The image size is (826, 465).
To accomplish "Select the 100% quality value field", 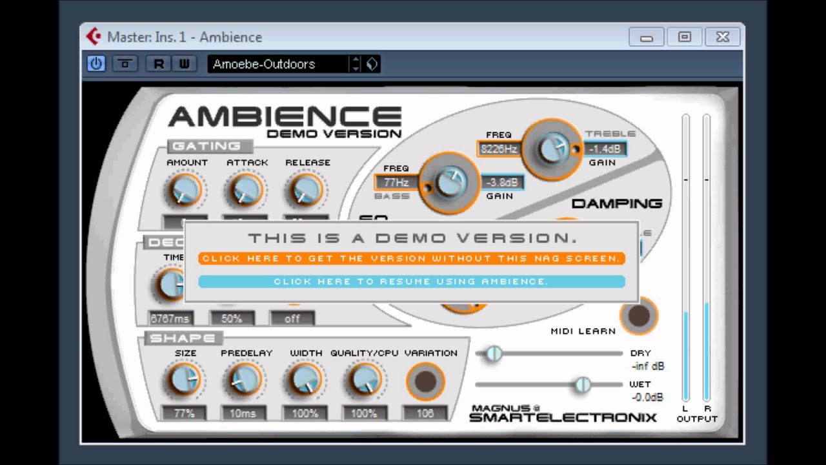I will click(365, 413).
